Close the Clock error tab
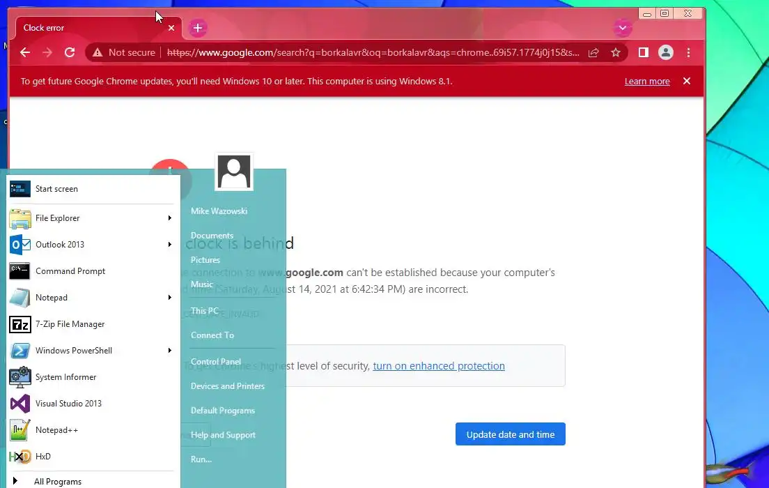Screen dimensions: 769x488 [171, 28]
